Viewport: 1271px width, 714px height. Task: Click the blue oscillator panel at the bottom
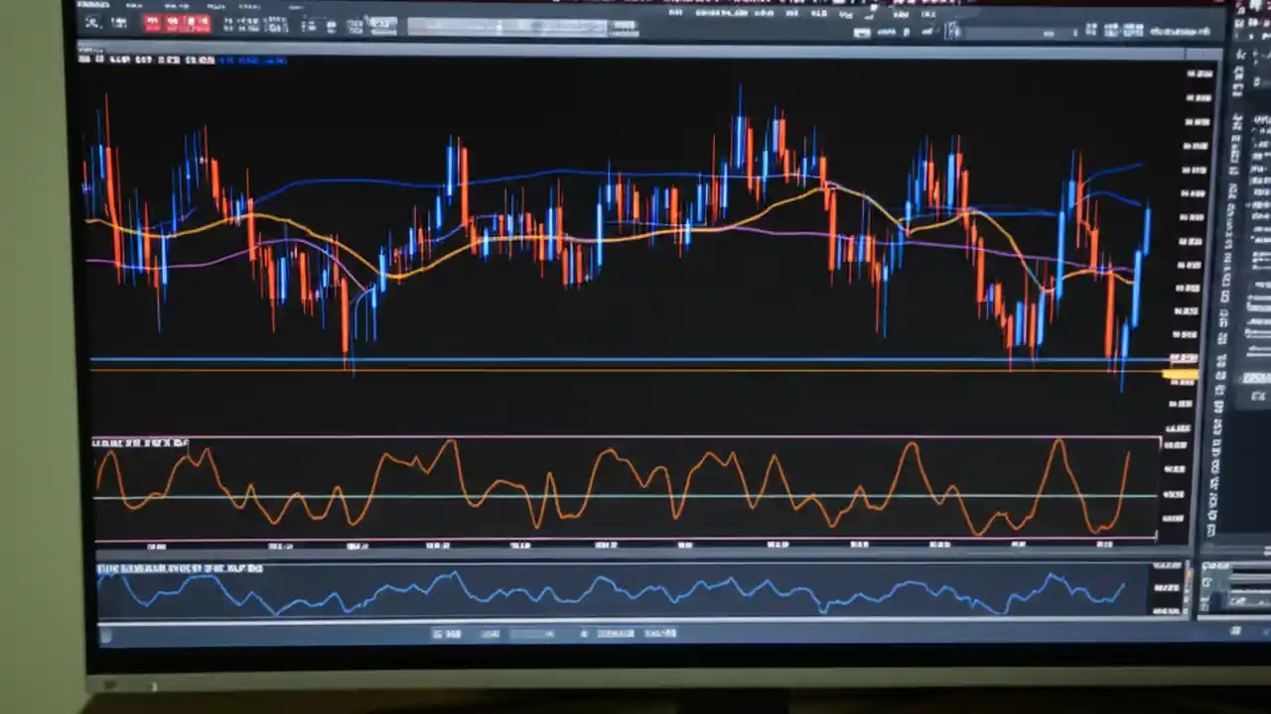[x=596, y=595]
